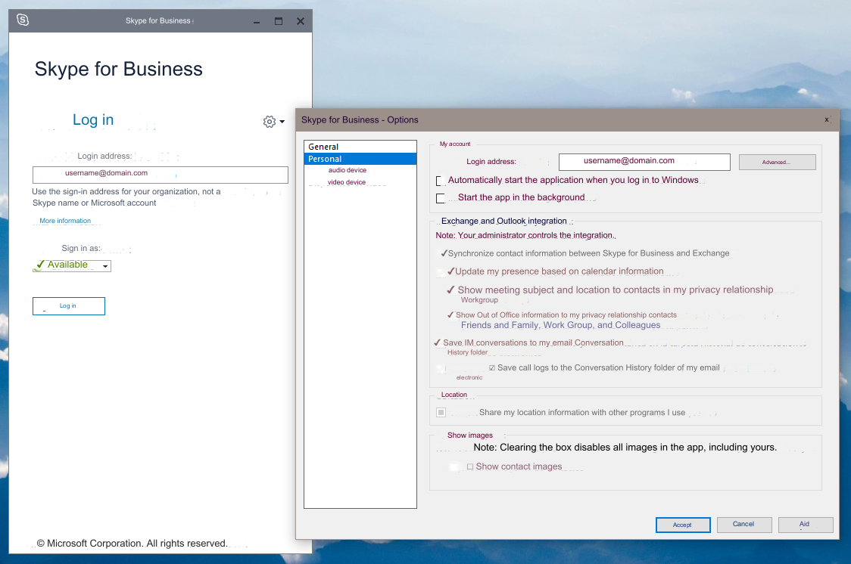Toggle Save call logs to Conversation History
This screenshot has height=564, width=851.
pyautogui.click(x=491, y=368)
